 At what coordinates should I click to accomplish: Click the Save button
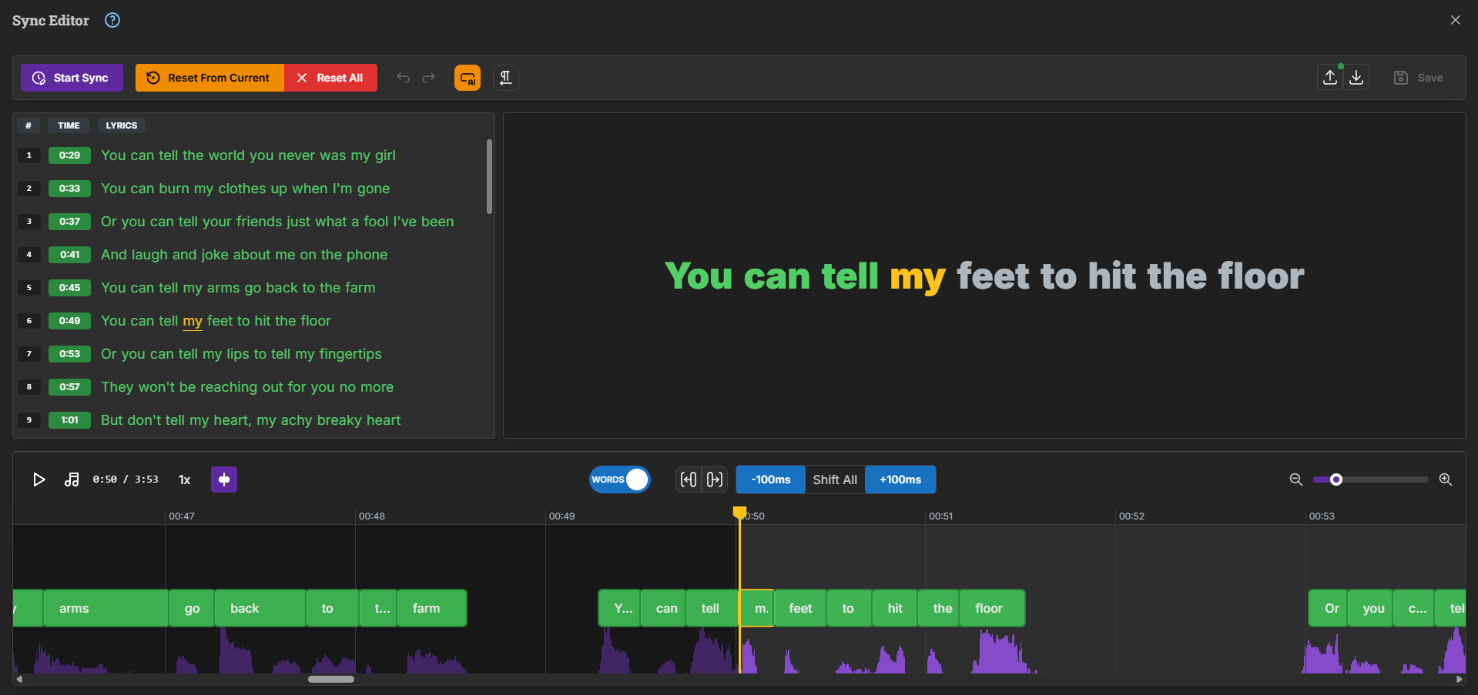pyautogui.click(x=1419, y=78)
